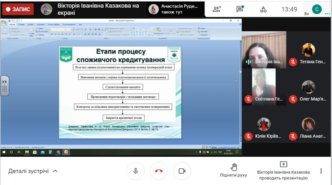
Task: Click PowerPoint icon on shared taskbar
Action: point(66,152)
